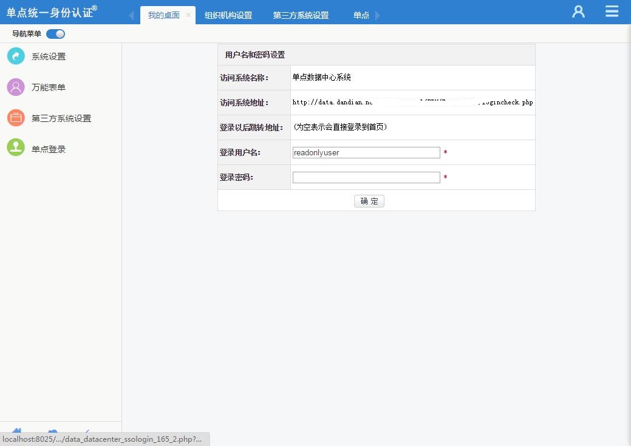Open 系统设置 in the navigation menu

pyautogui.click(x=49, y=56)
